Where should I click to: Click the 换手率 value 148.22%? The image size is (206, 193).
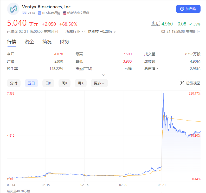point(56,69)
